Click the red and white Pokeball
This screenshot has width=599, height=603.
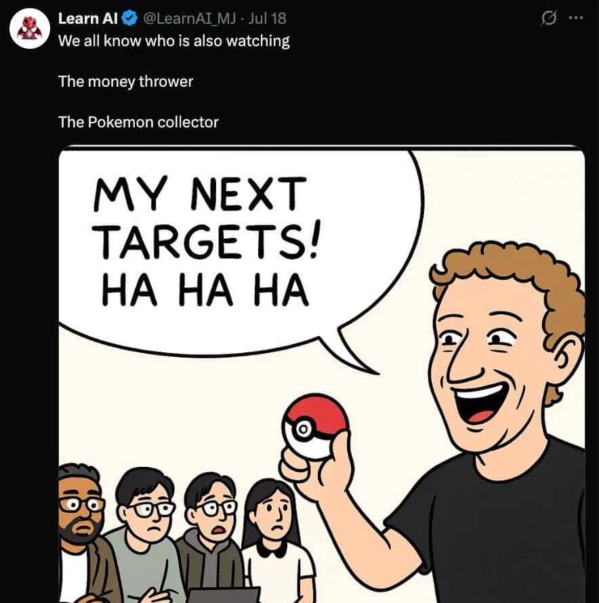(314, 426)
